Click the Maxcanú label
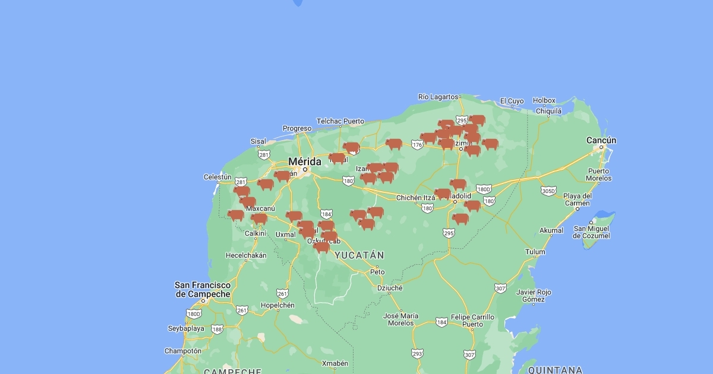This screenshot has height=374, width=713. (260, 208)
